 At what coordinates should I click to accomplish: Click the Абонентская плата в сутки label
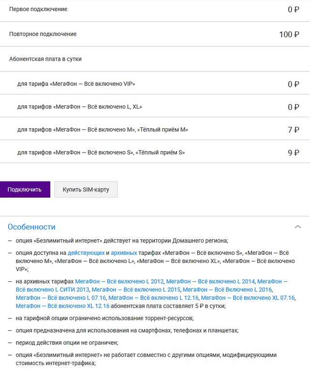click(x=46, y=59)
